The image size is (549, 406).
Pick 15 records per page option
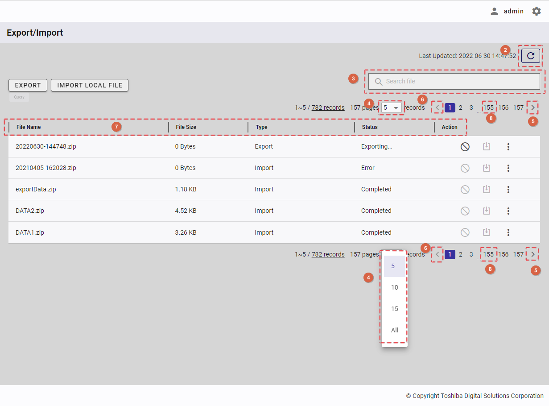[394, 309]
